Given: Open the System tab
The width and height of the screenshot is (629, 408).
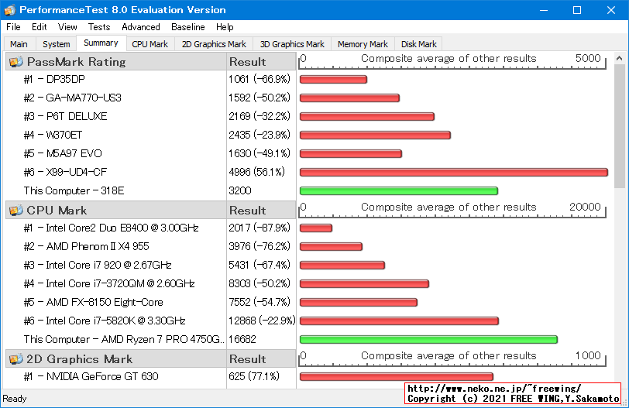Looking at the screenshot, I should coord(57,44).
